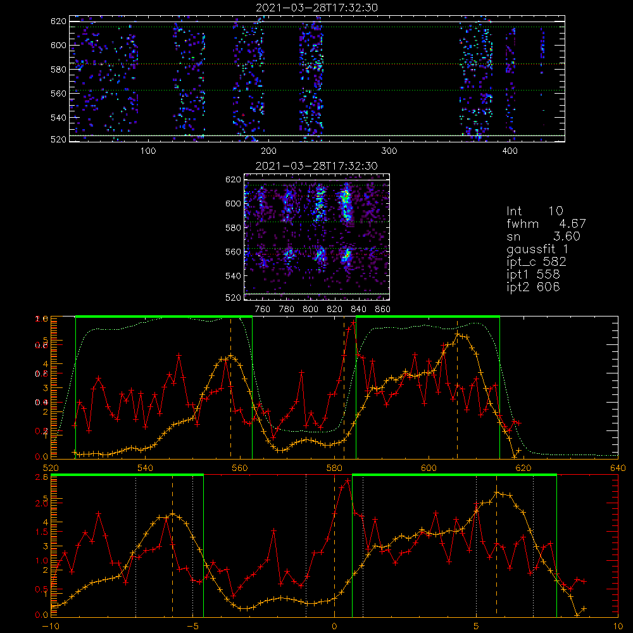Click the 0 x-axis label of bottom plot
Screen dimensions: 633x633
point(334,627)
